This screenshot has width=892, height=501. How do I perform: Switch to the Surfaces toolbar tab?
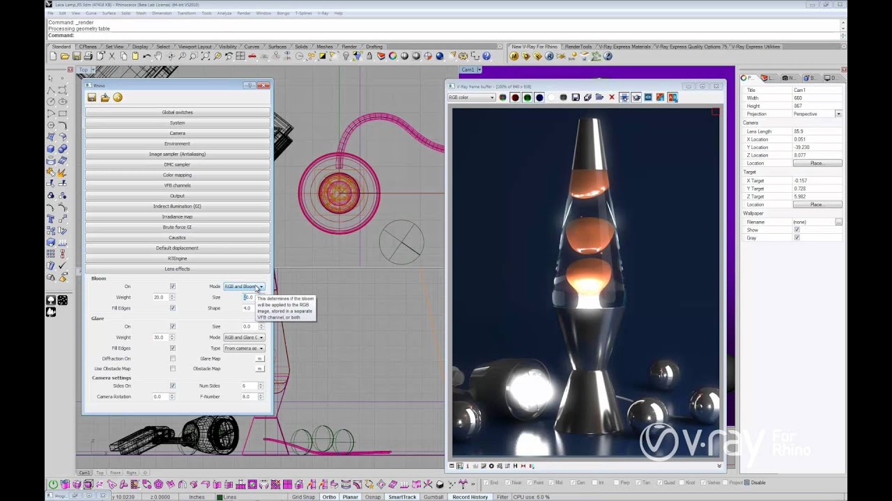point(277,47)
